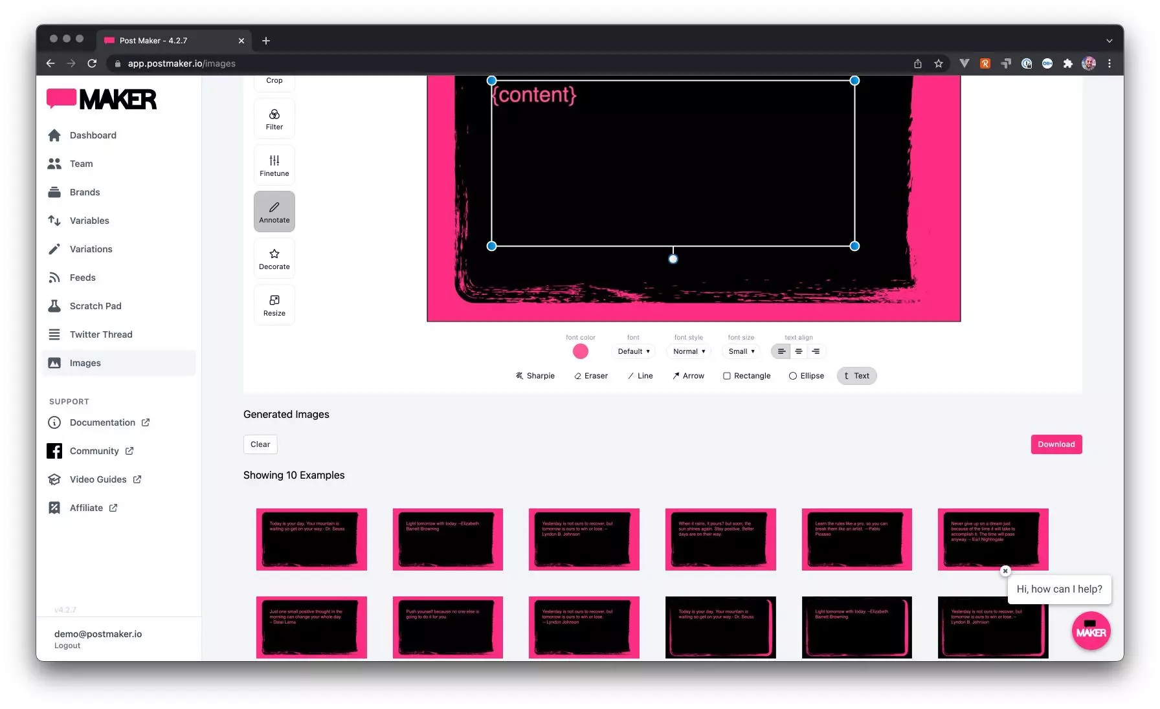
Task: Open the font size Small dropdown
Action: pyautogui.click(x=741, y=351)
